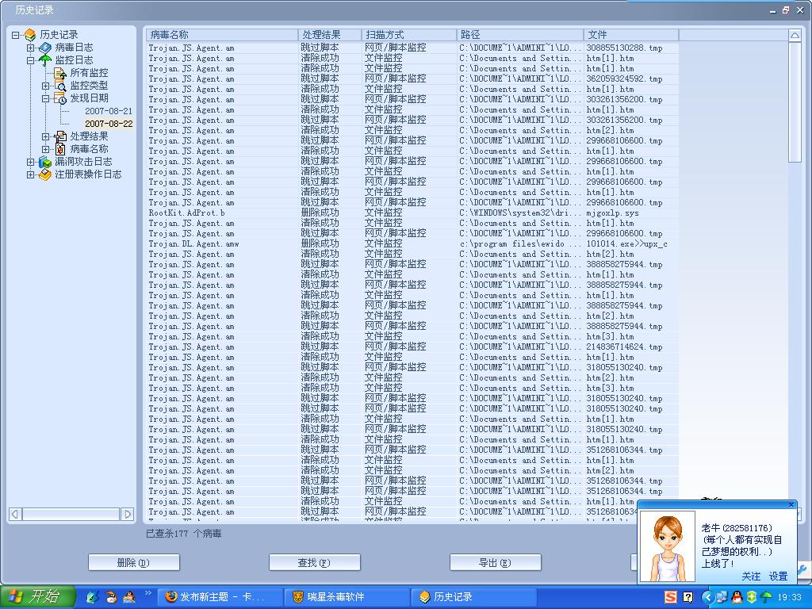Select the Trojan.DL.Agent.amw row

[412, 244]
